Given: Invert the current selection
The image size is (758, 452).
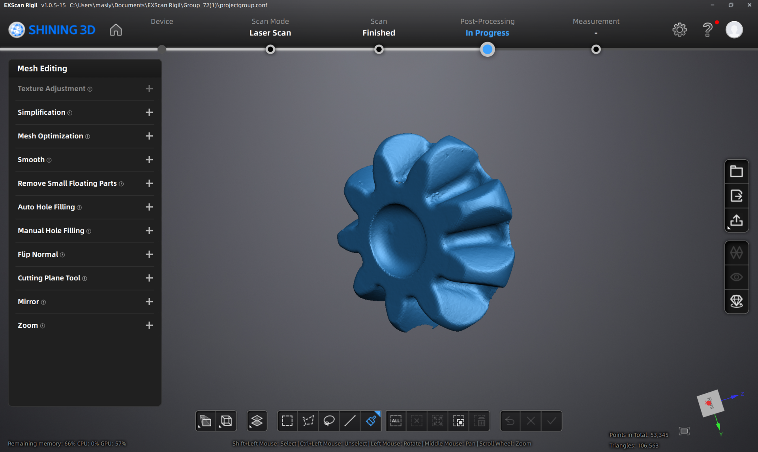Looking at the screenshot, I should (458, 421).
